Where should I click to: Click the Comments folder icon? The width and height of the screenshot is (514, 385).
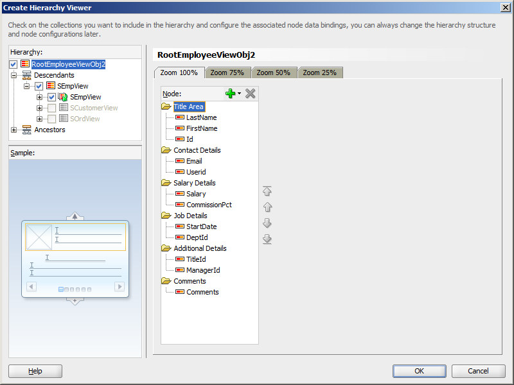(x=166, y=281)
